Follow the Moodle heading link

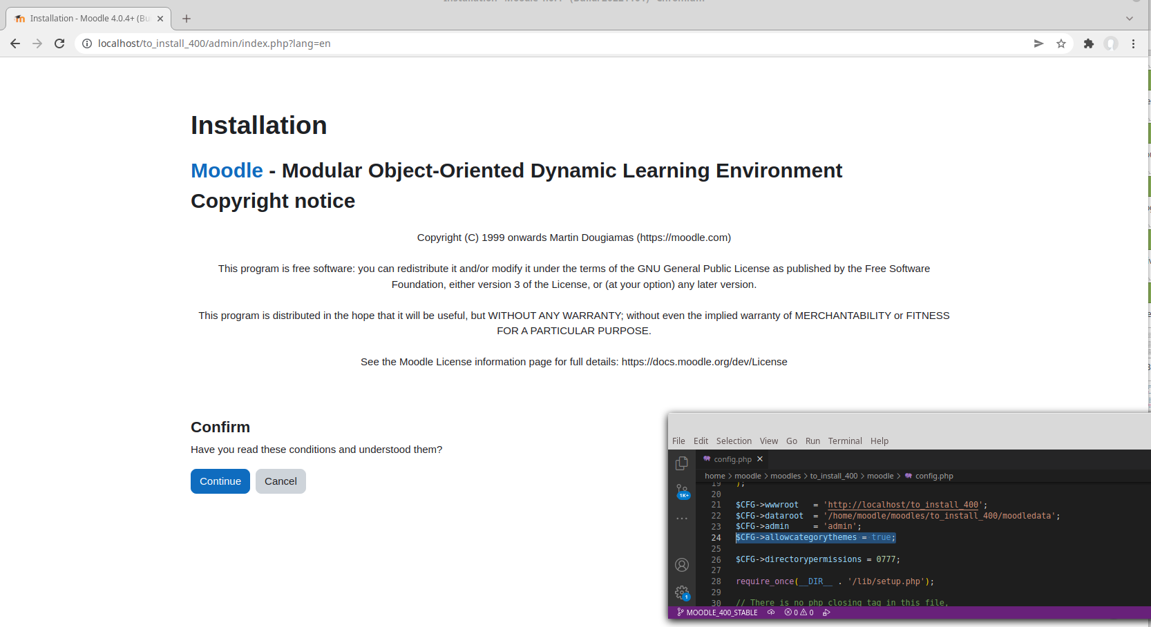point(227,171)
